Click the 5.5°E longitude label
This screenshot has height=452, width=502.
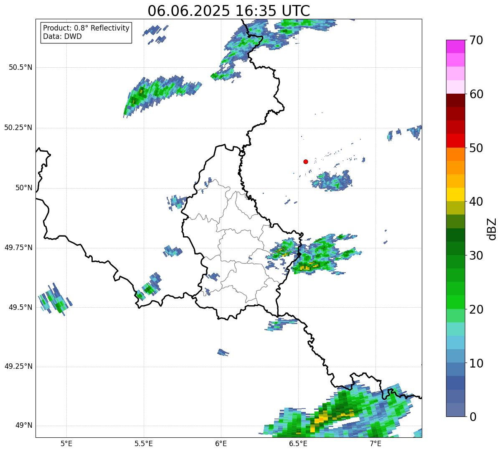tap(144, 443)
